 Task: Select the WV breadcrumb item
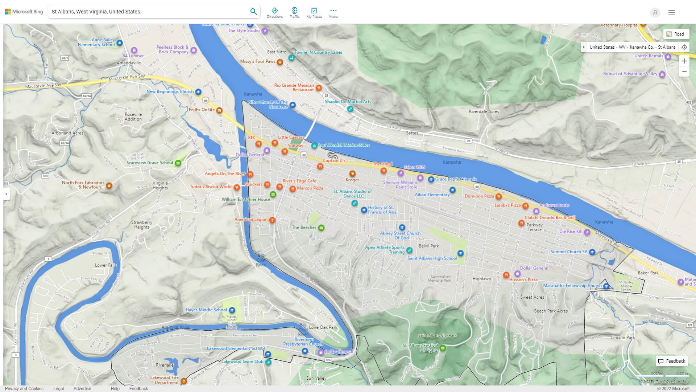point(622,47)
